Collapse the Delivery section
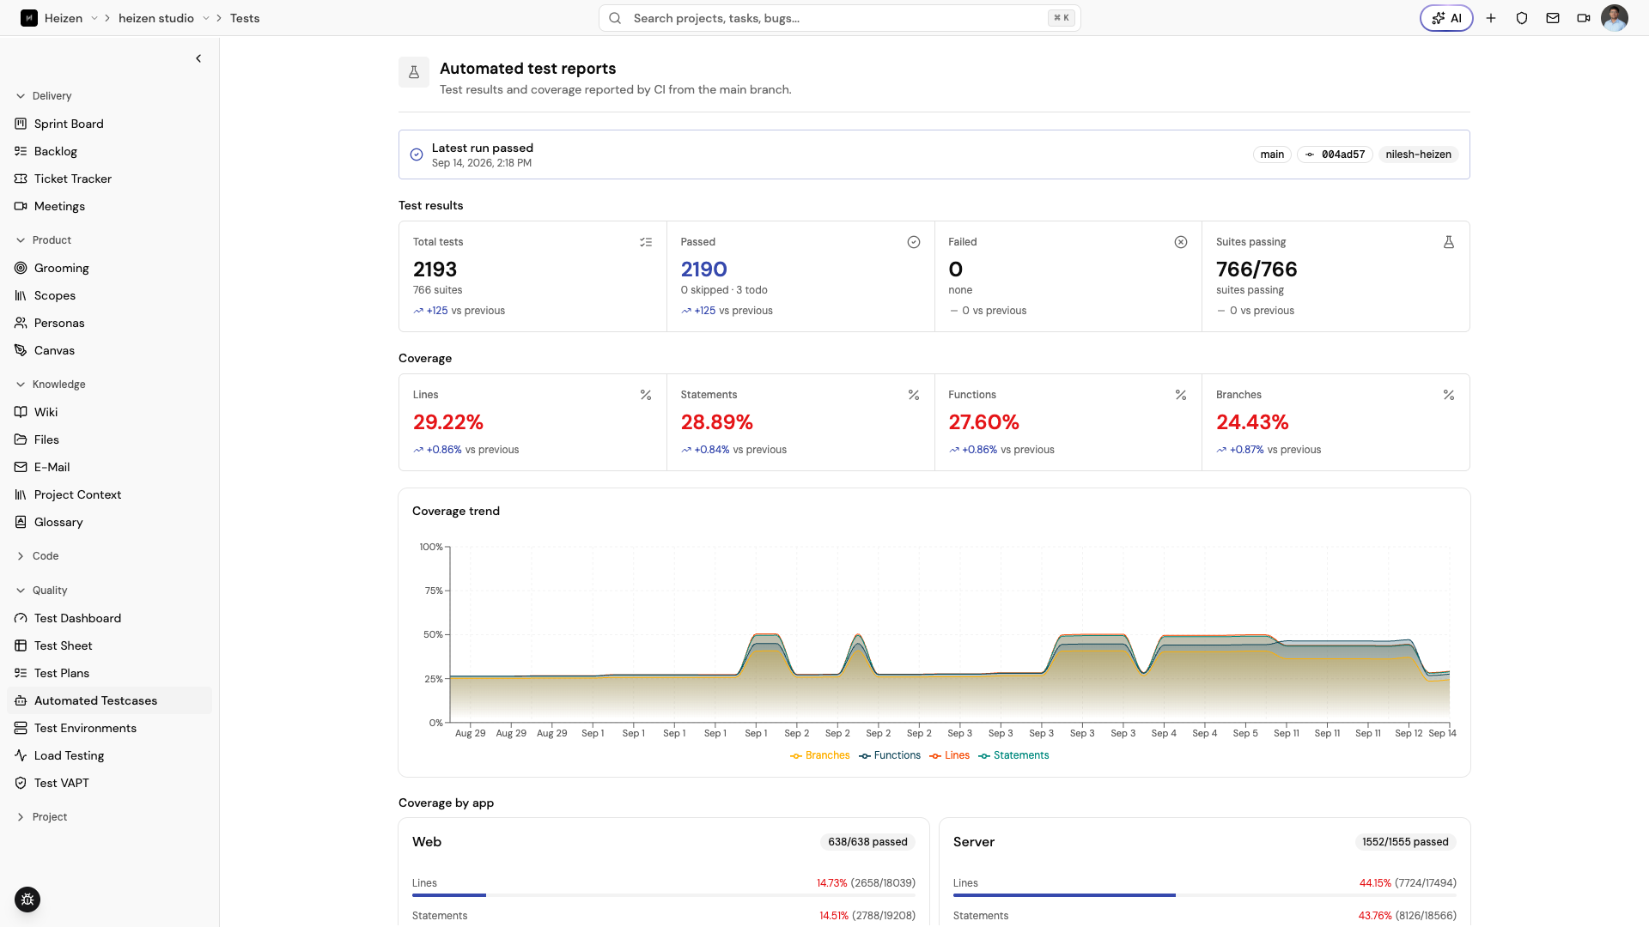Viewport: 1649px width, 927px height. (44, 96)
